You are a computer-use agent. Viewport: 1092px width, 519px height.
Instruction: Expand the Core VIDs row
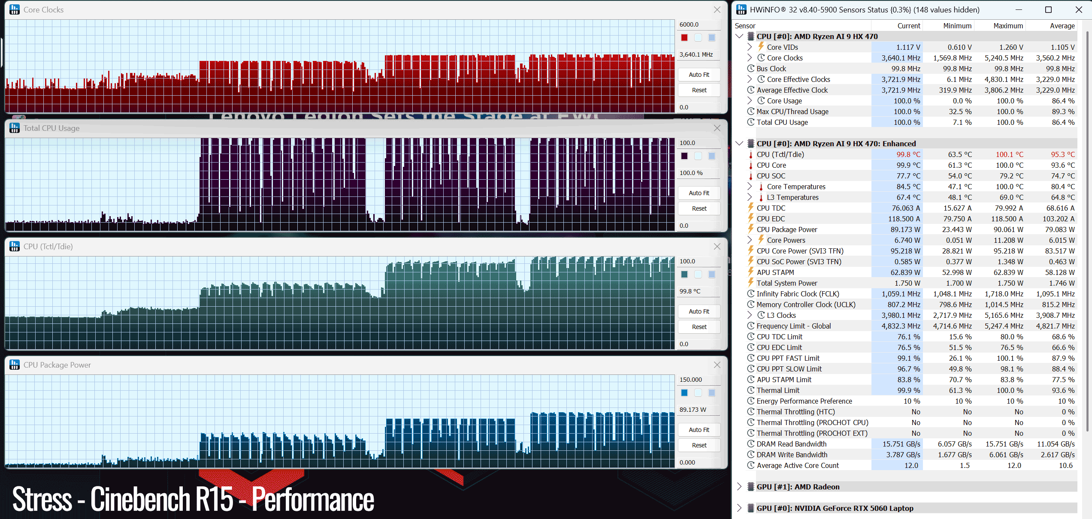(x=750, y=47)
